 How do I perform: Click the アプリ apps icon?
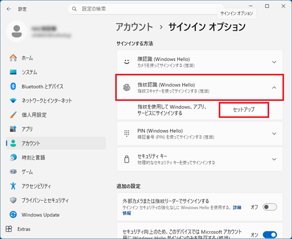coord(13,129)
